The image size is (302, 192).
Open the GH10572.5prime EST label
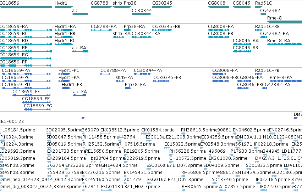pos(188,158)
